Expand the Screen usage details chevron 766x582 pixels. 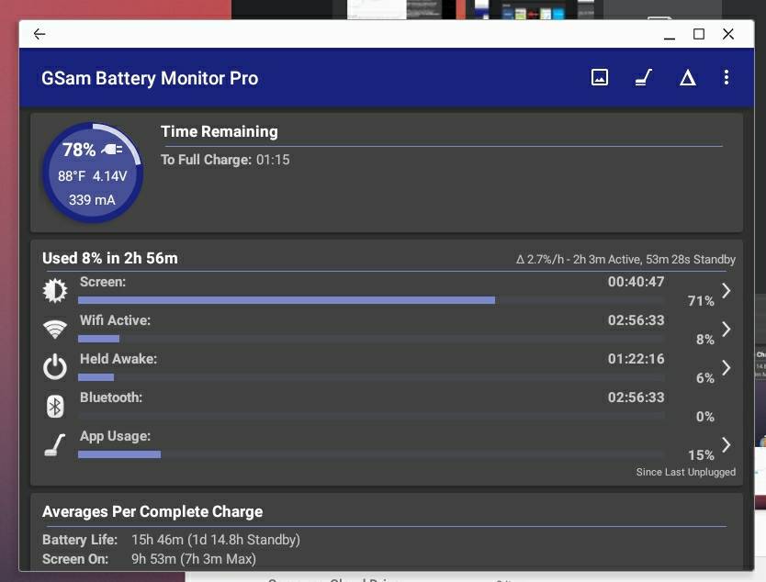727,290
